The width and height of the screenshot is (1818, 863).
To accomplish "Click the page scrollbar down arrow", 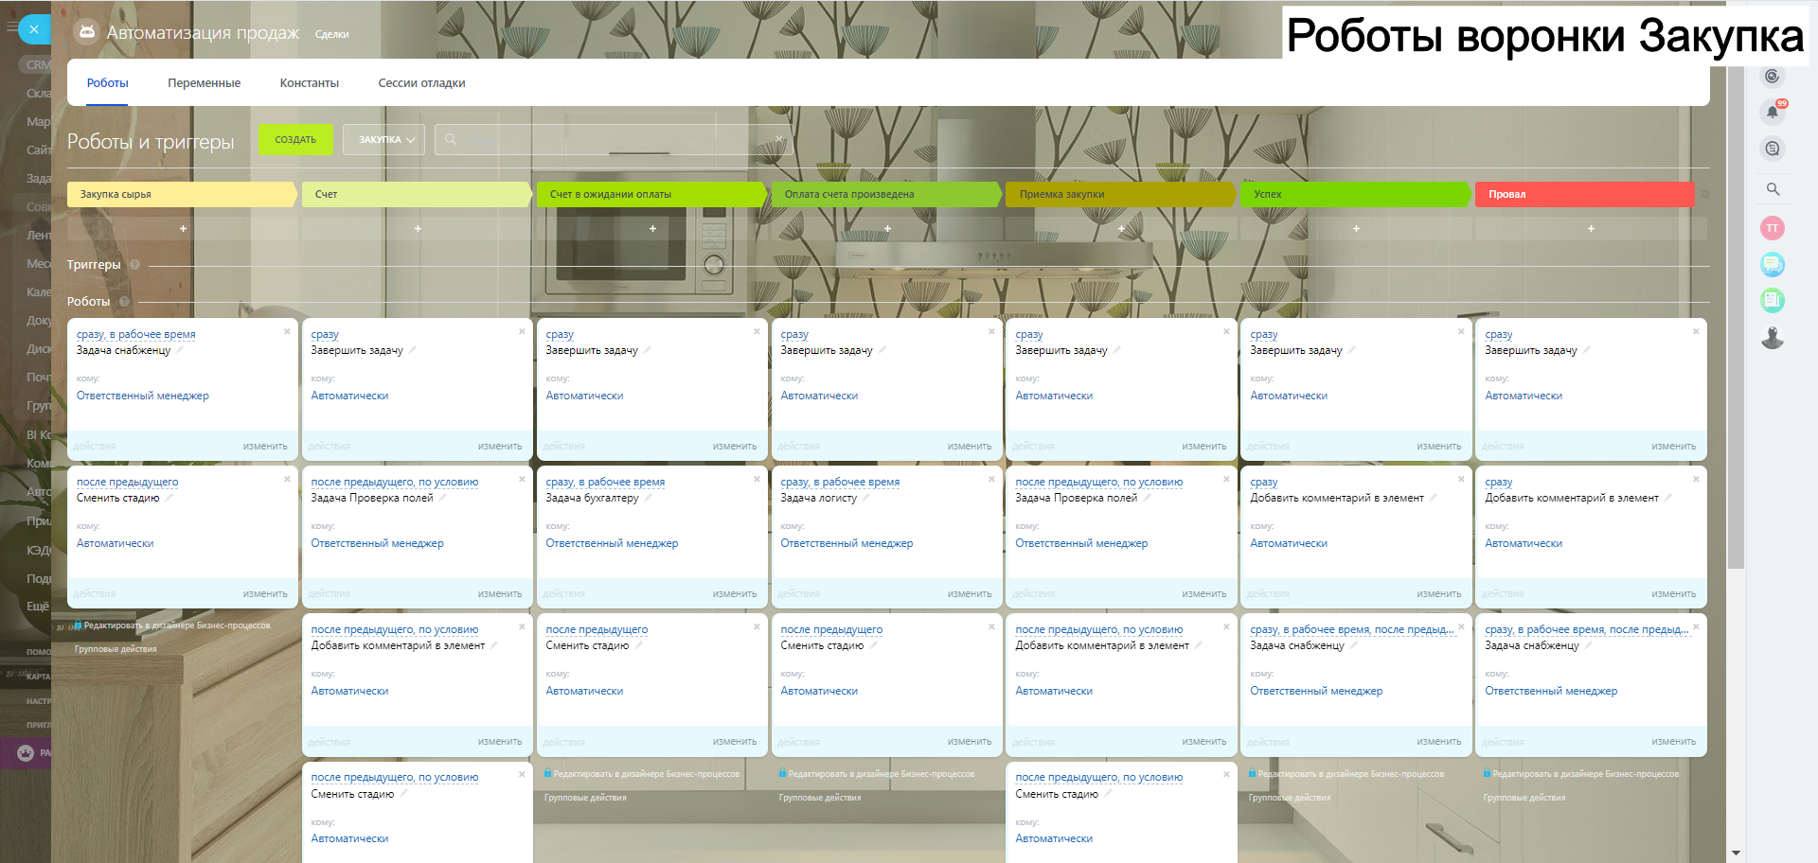I will pyautogui.click(x=1736, y=854).
